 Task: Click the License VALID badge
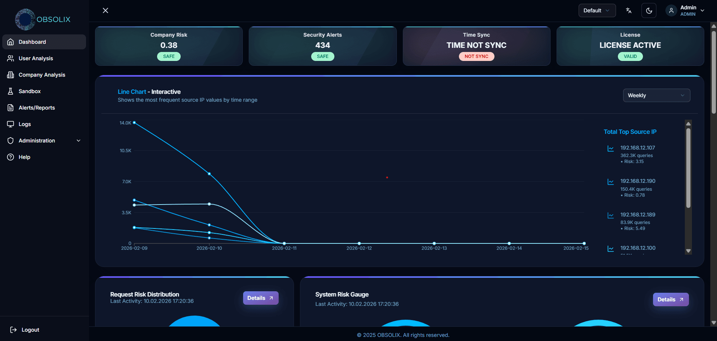[x=630, y=56]
